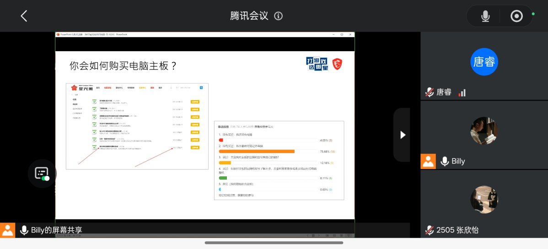Tap the circular record indicator icon
548x249 pixels.
(516, 16)
